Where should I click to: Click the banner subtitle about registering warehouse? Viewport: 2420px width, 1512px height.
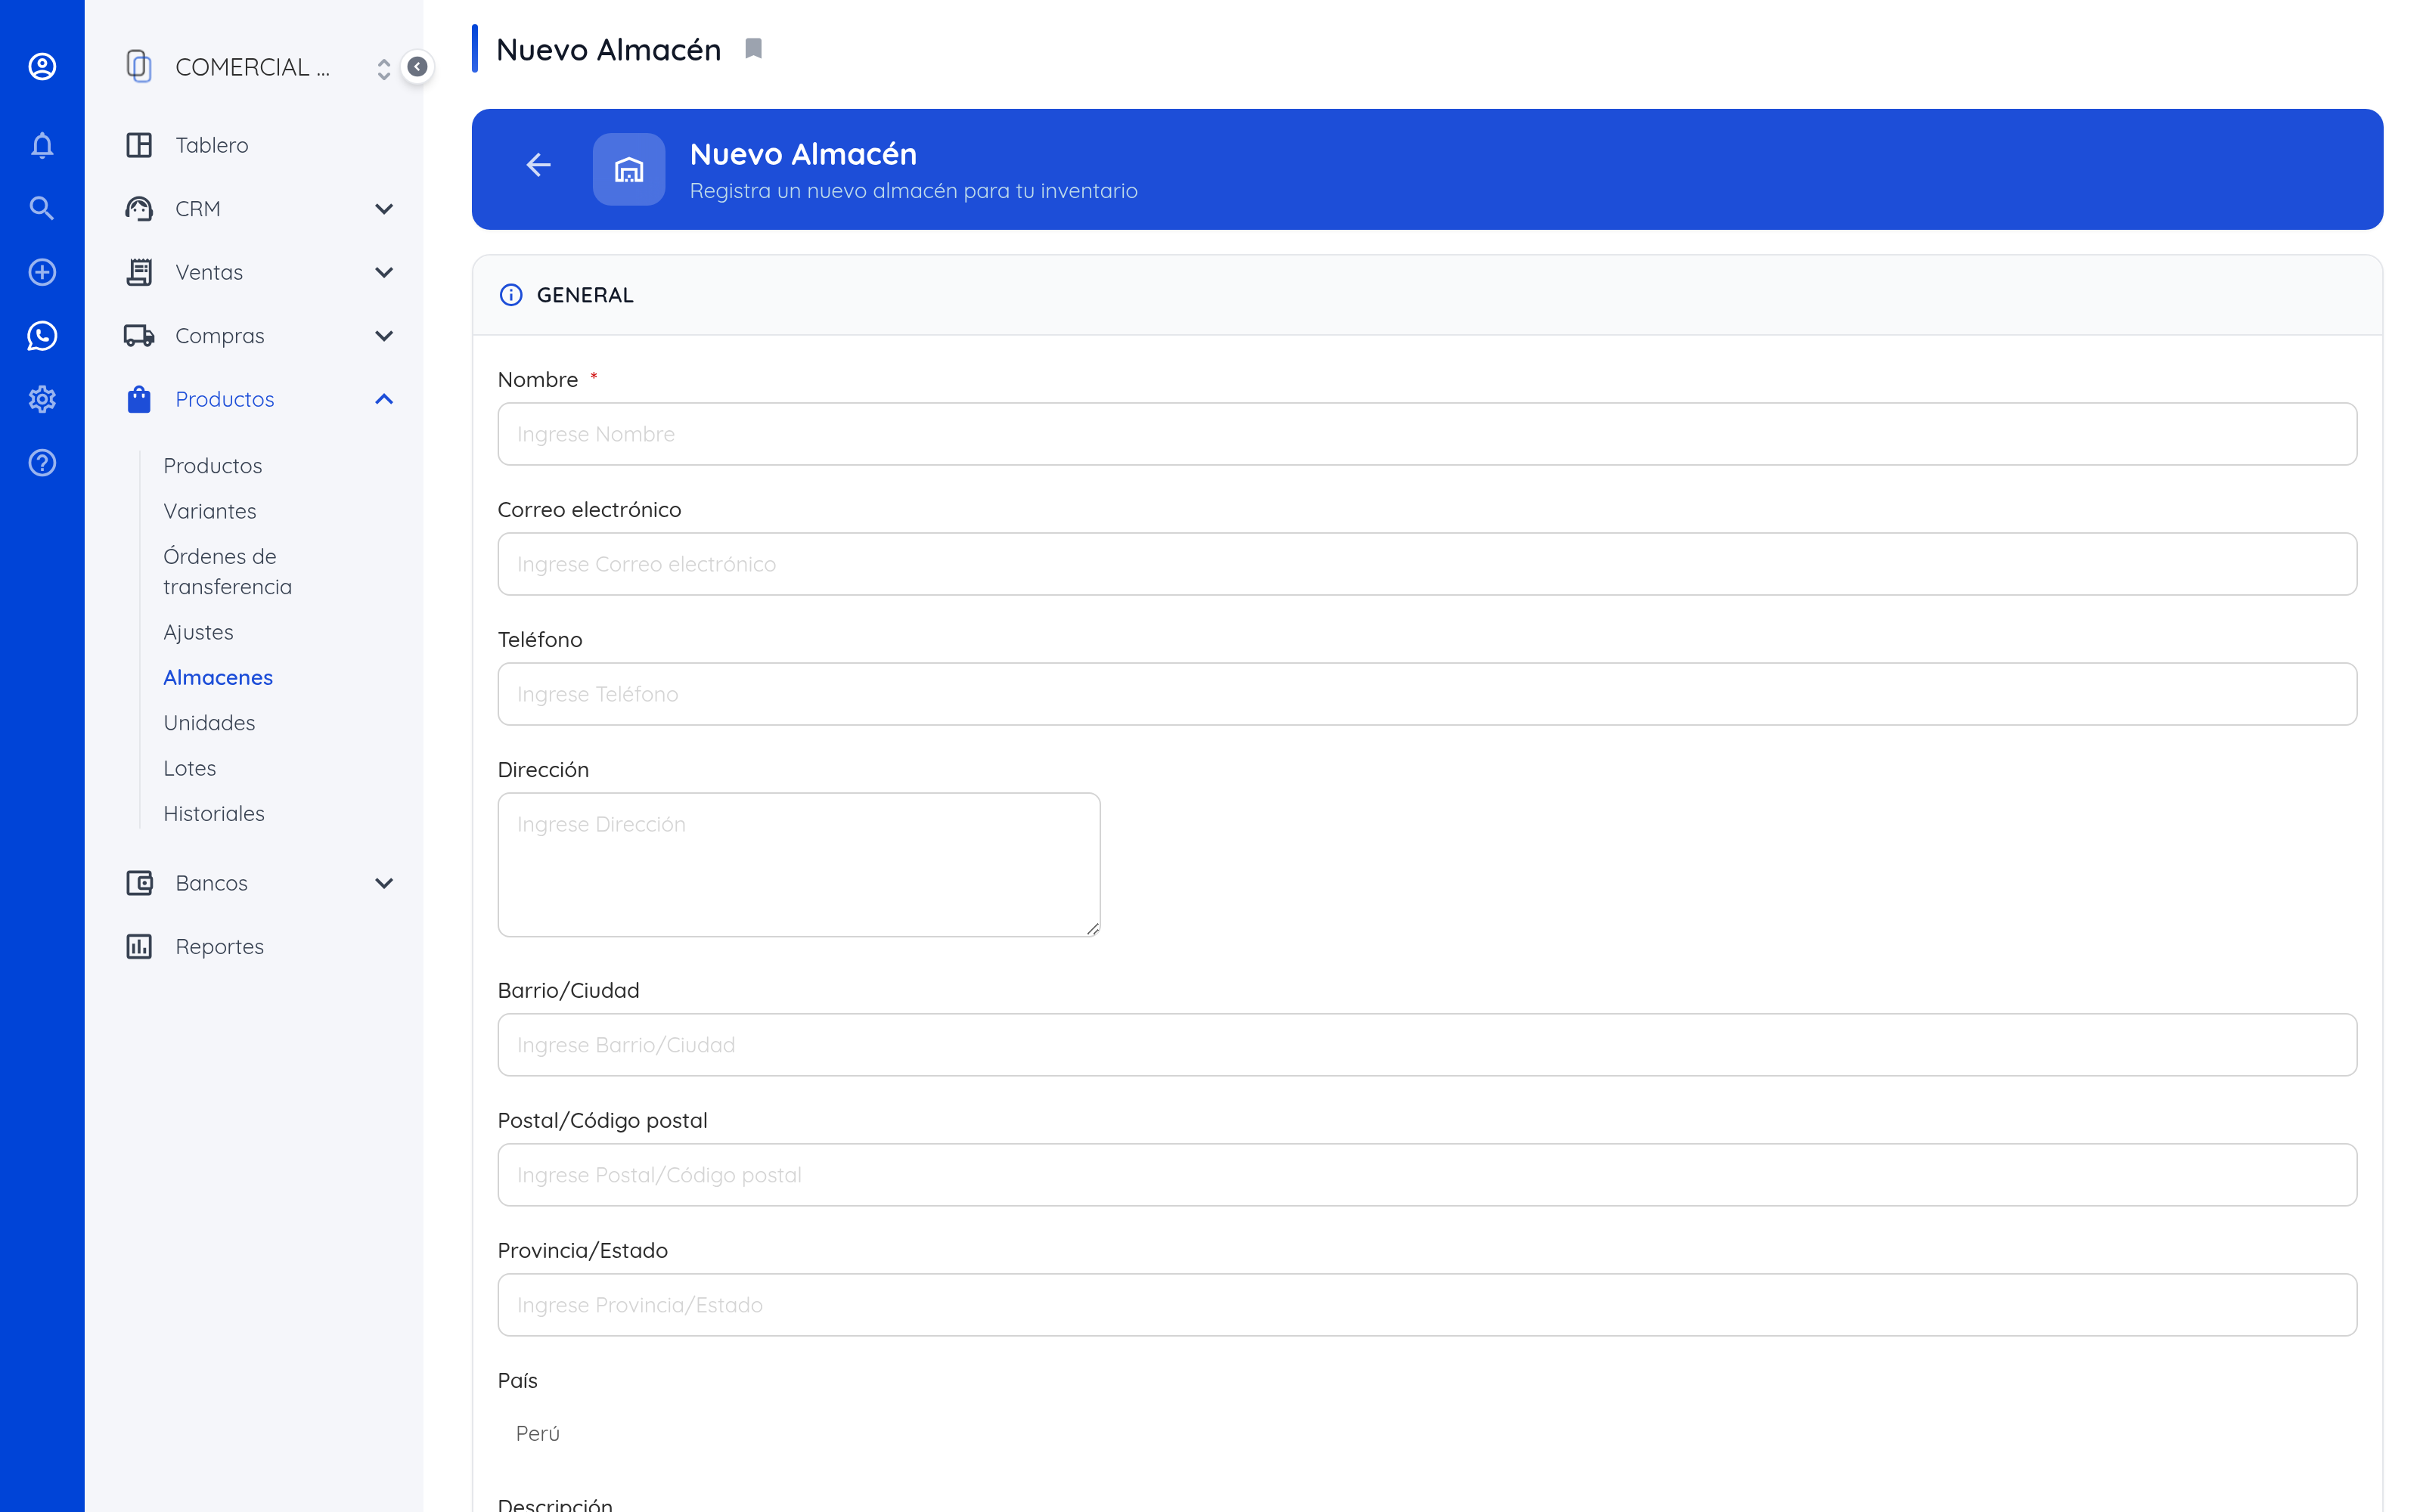(913, 191)
